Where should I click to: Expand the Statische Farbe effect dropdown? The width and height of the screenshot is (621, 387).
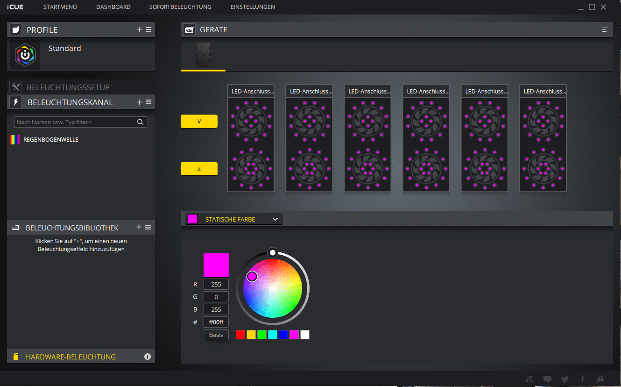(x=275, y=219)
